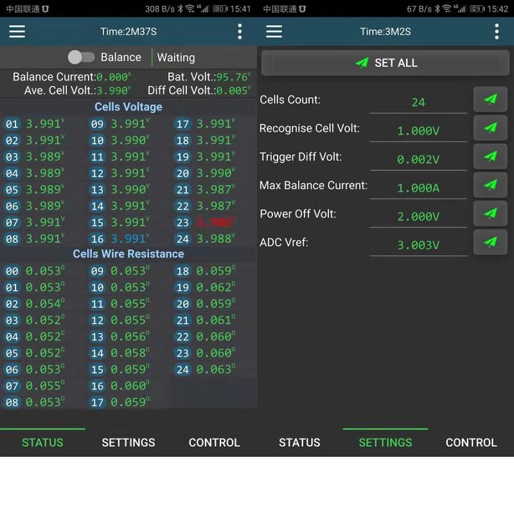Tap the red cell 23 voltage reading
The image size is (514, 514).
tap(215, 222)
